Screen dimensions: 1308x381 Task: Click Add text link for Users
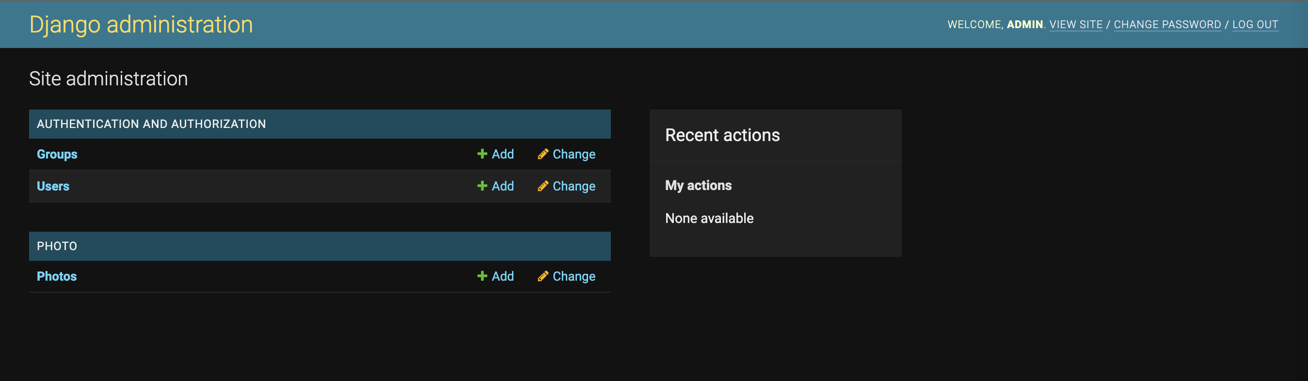point(503,186)
